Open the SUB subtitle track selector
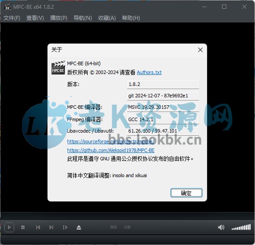 [x=127, y=227]
